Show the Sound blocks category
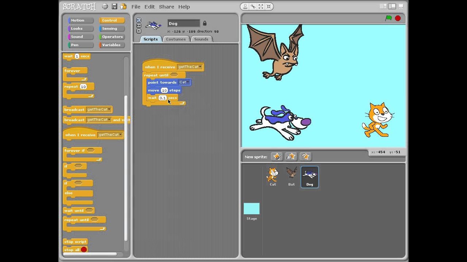Viewport: 467px width, 262px height. point(81,37)
